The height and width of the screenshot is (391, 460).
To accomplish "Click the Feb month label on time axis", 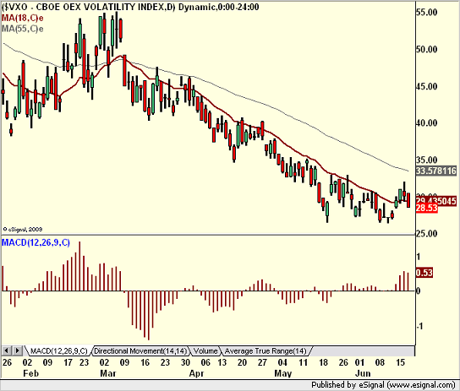I will (x=30, y=373).
